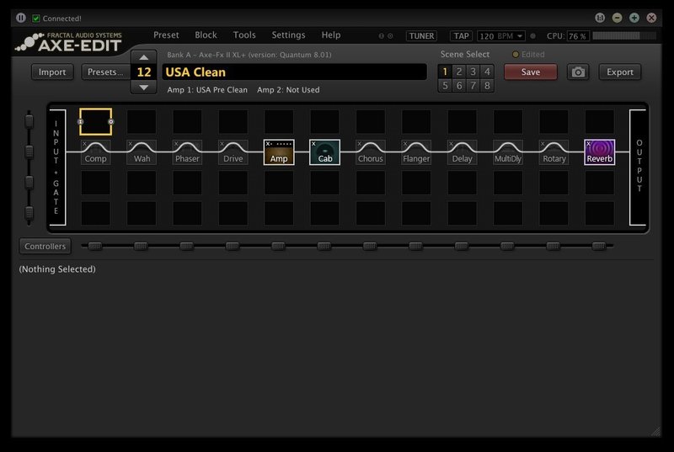Click the camera snapshot icon

pos(578,72)
